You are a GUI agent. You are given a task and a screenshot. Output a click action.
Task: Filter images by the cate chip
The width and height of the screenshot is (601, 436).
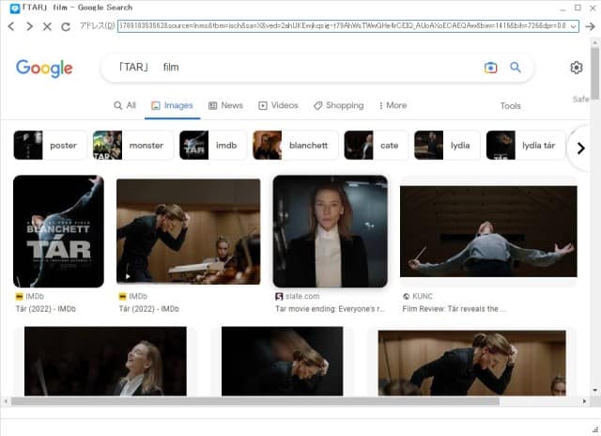(376, 146)
